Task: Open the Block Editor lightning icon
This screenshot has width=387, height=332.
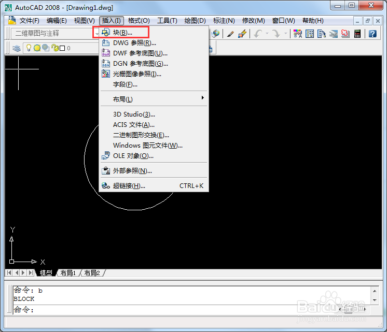Action: click(x=242, y=34)
